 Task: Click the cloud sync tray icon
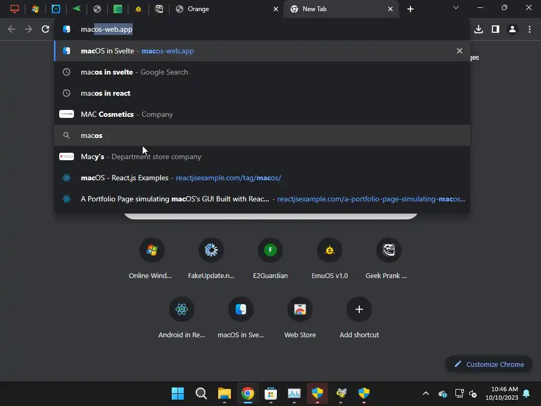click(443, 393)
